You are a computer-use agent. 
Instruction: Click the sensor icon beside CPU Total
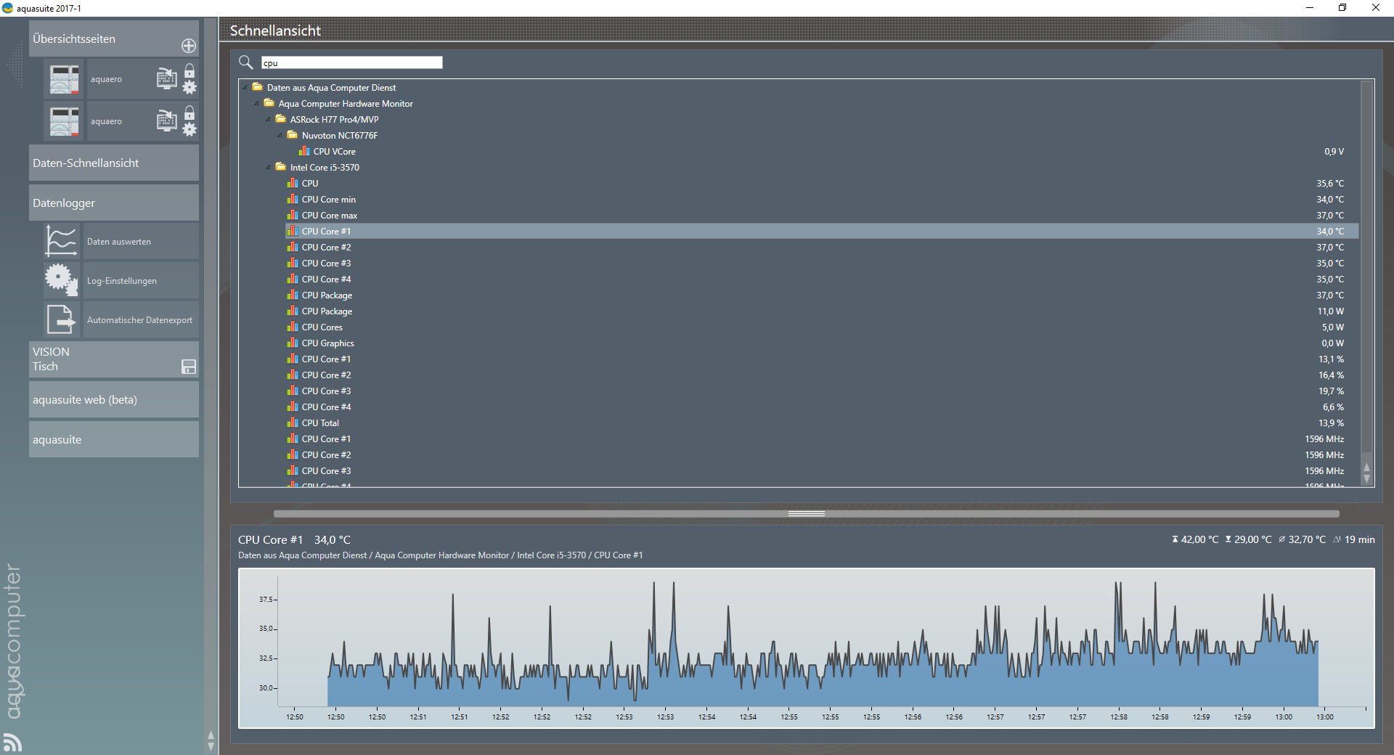(293, 423)
